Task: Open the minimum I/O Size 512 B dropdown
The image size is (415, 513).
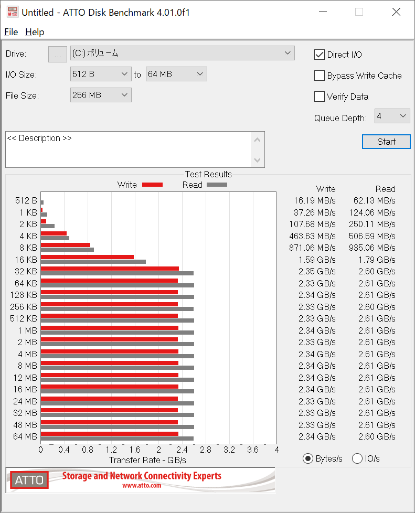Action: click(101, 74)
